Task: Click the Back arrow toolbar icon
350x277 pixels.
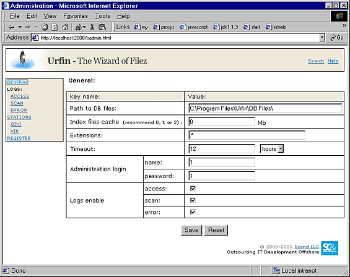Action: pyautogui.click(x=11, y=27)
